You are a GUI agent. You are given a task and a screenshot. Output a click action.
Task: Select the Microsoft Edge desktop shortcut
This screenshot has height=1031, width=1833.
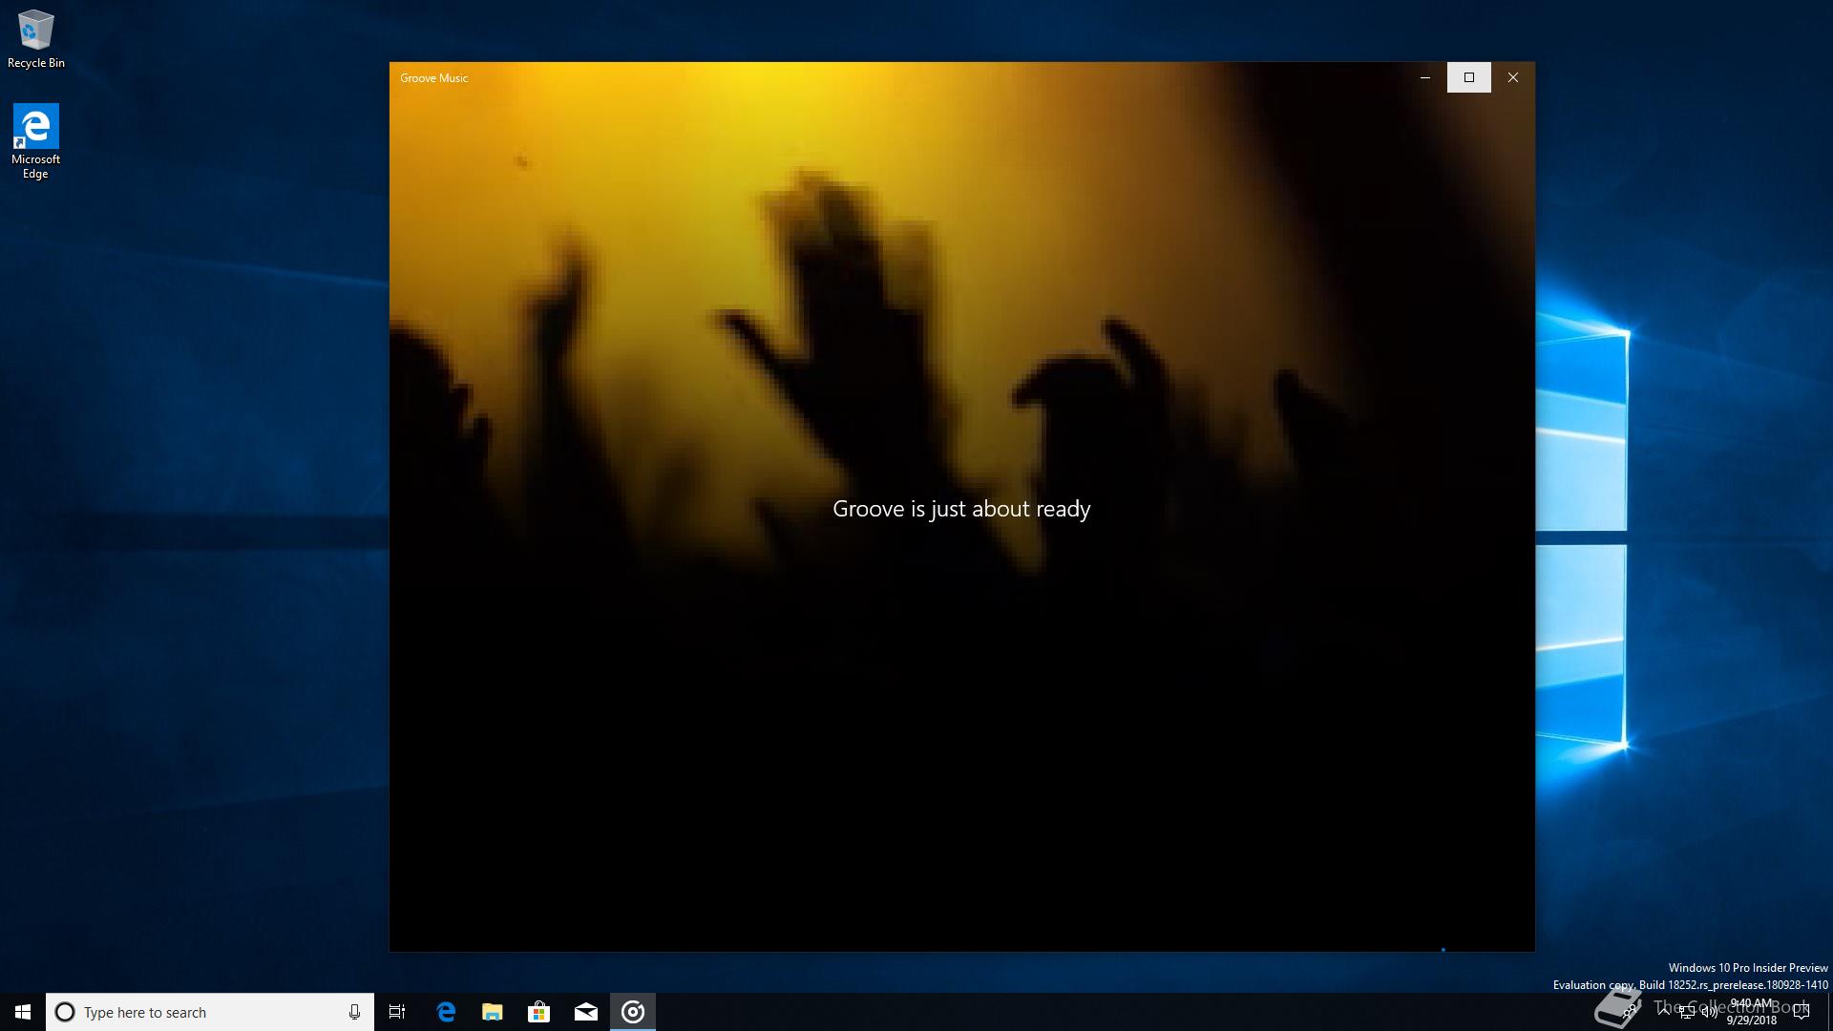click(x=35, y=141)
